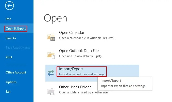Click the Other User's Folder title
The image size is (172, 102).
pos(75,87)
